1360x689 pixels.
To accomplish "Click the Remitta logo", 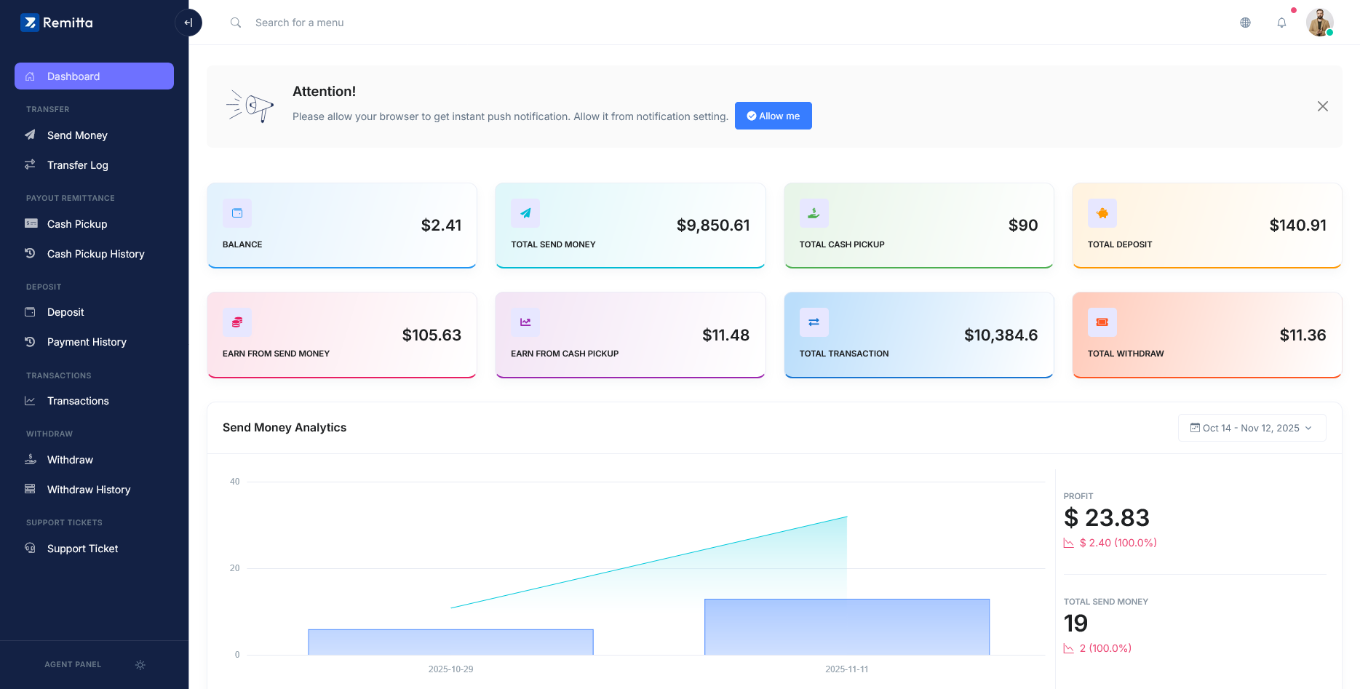I will 57,23.
